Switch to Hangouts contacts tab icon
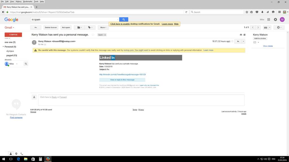This screenshot has height=162, width=289. click(11, 154)
